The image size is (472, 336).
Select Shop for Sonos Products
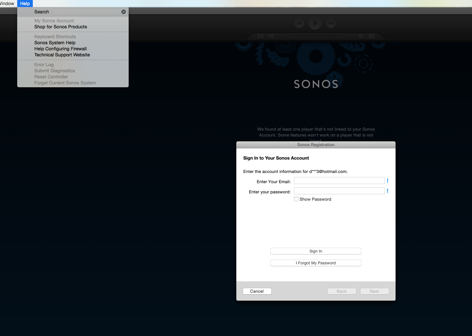(x=61, y=27)
